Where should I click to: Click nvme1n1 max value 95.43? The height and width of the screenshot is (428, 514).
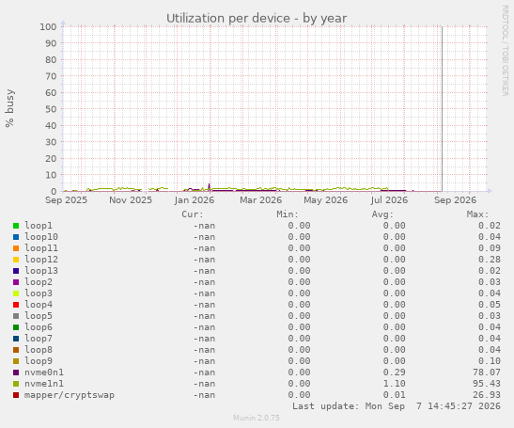tap(487, 384)
